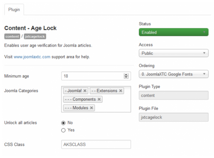This screenshot has width=214, height=158.
Task: Click the Plugin File jxtcagelock field
Action: (x=174, y=117)
